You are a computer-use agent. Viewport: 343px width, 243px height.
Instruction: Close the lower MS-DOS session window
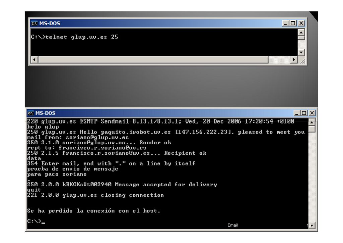(x=312, y=113)
